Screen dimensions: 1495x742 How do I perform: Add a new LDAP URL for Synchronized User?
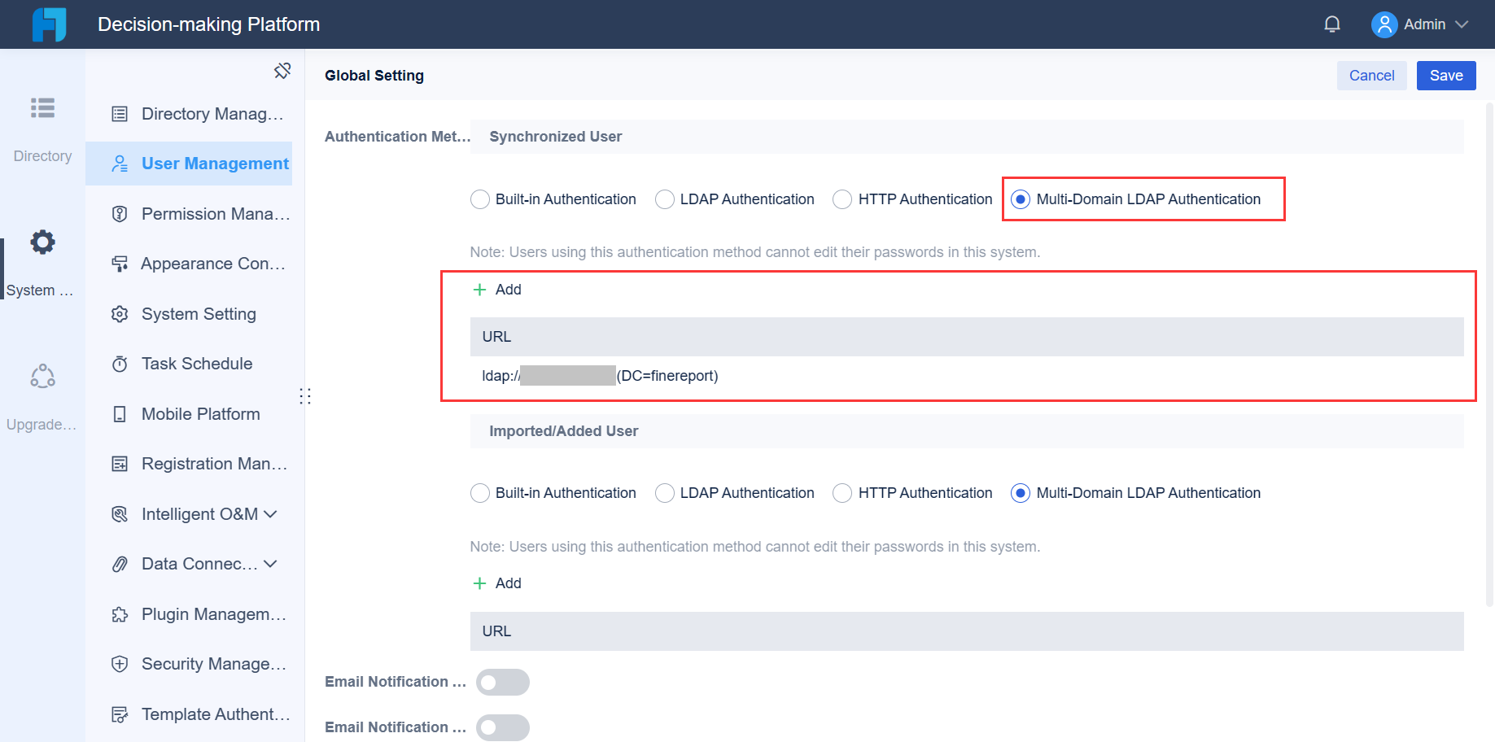click(x=496, y=289)
